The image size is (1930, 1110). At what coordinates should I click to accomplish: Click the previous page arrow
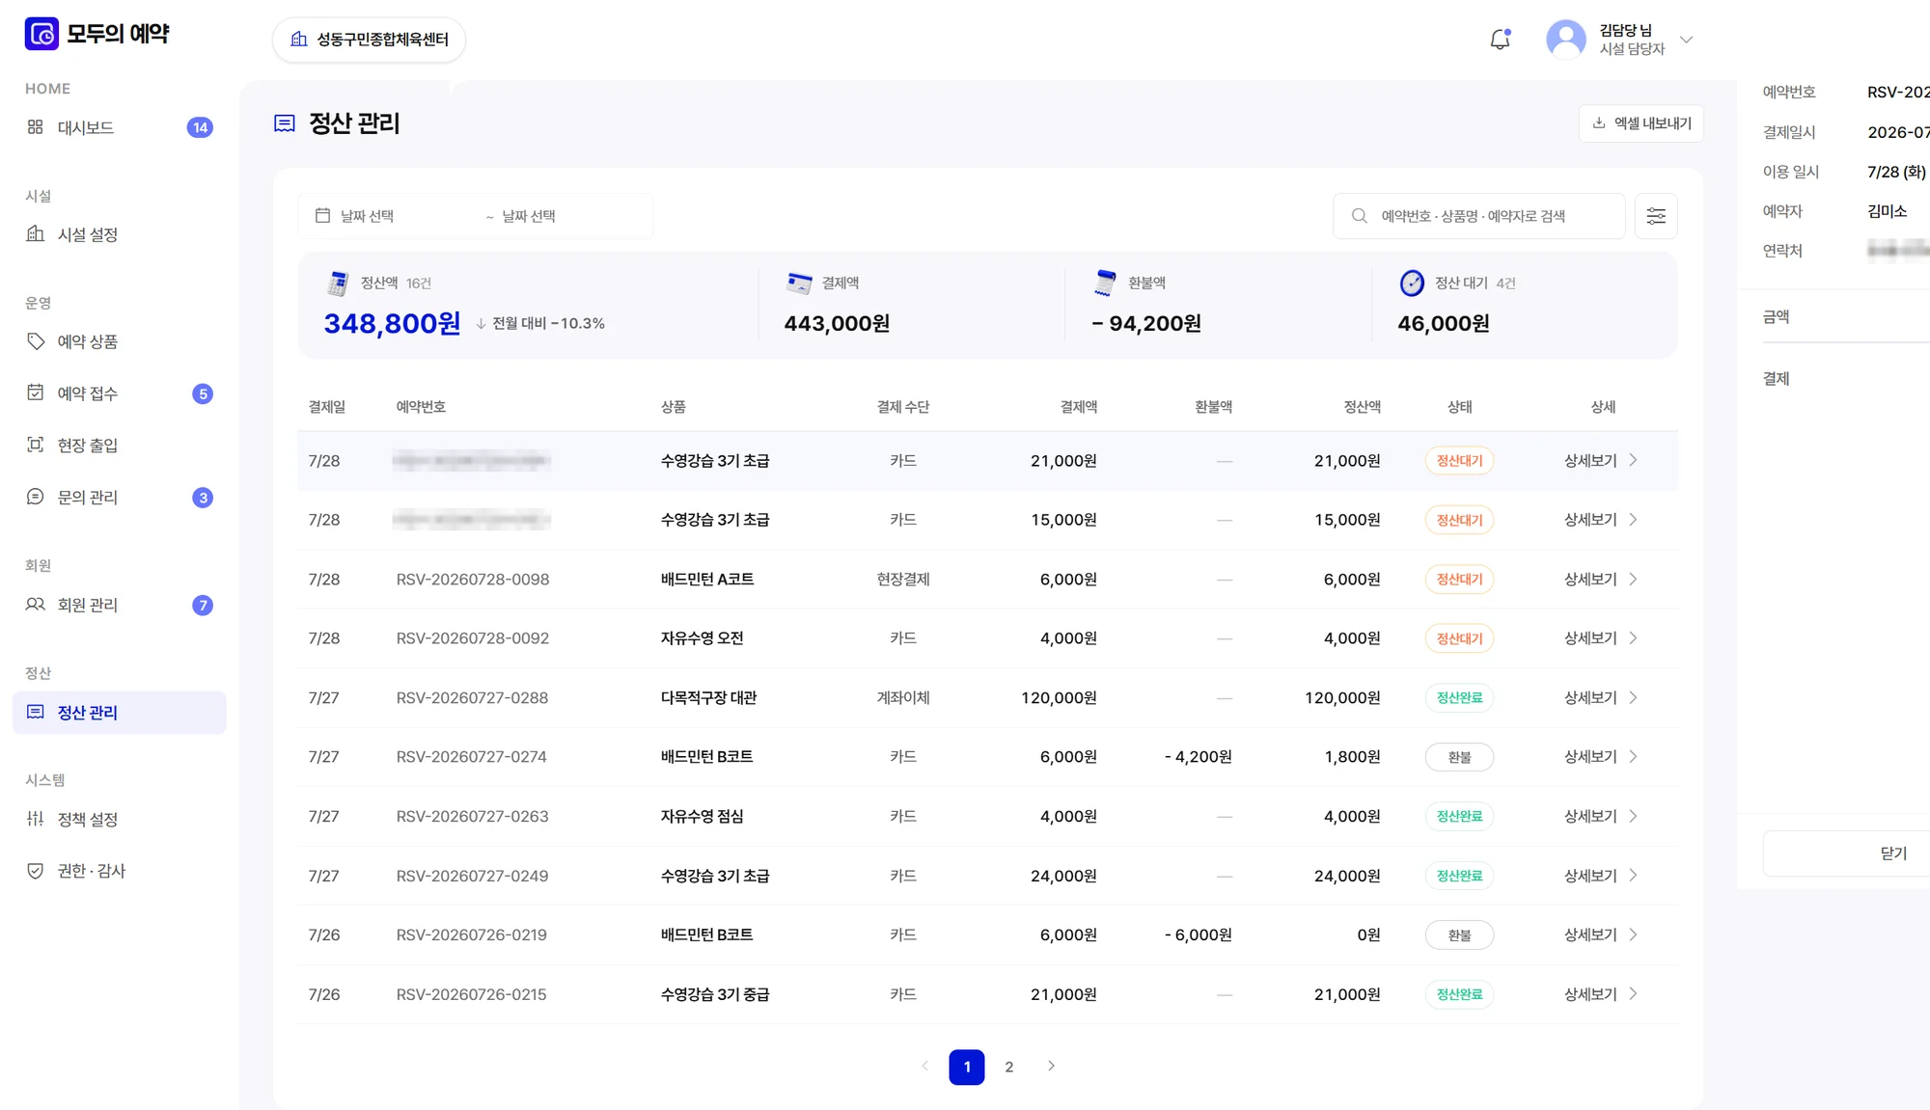point(924,1067)
